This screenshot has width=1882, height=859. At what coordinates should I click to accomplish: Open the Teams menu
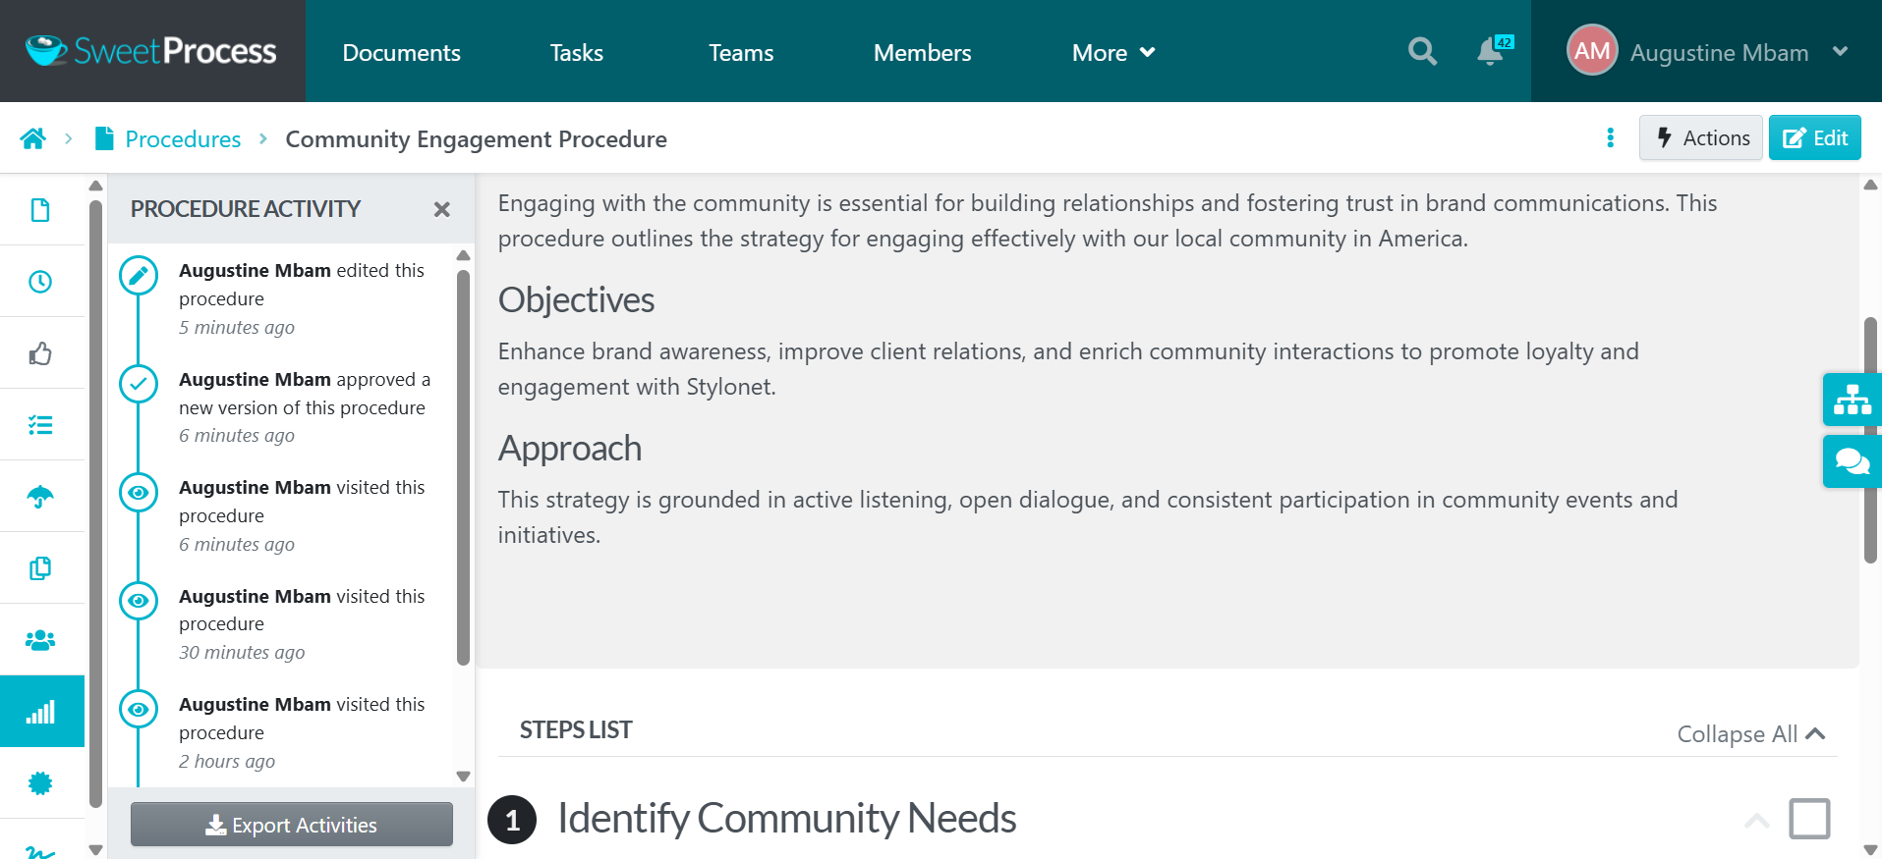click(741, 52)
